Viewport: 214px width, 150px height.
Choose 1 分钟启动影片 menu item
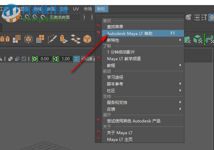click(143, 52)
